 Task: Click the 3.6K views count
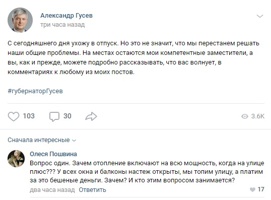pos(258,116)
